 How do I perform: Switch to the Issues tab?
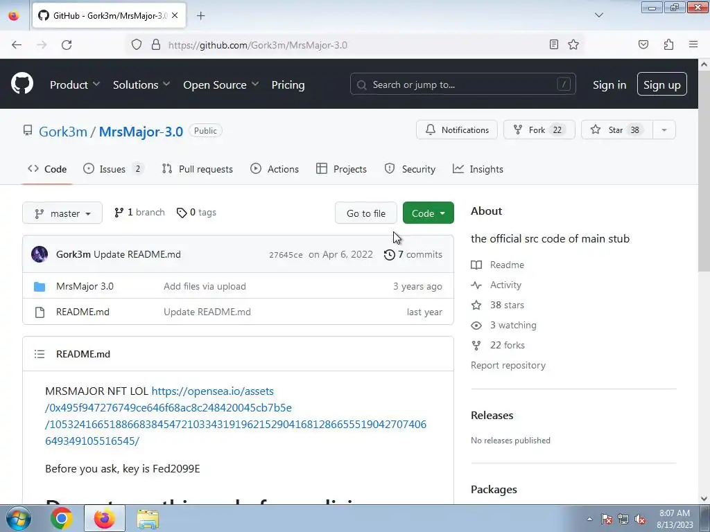tap(113, 169)
